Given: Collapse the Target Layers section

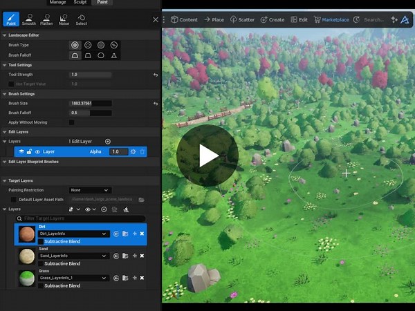Looking at the screenshot, I should point(5,181).
